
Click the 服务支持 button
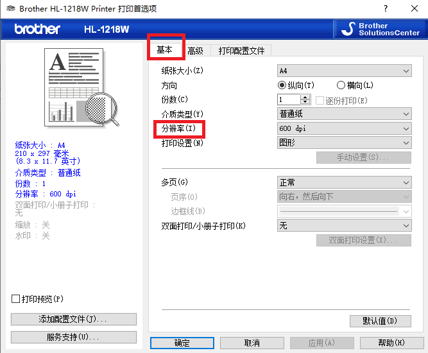(x=74, y=337)
